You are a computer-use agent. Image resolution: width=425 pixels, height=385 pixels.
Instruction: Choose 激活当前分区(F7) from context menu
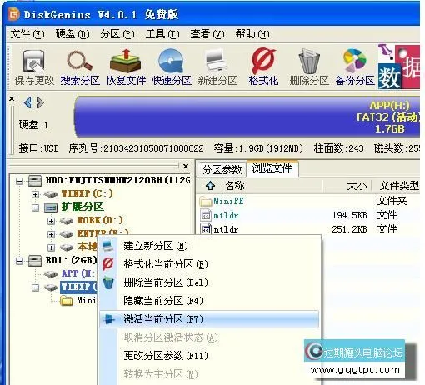(209, 319)
